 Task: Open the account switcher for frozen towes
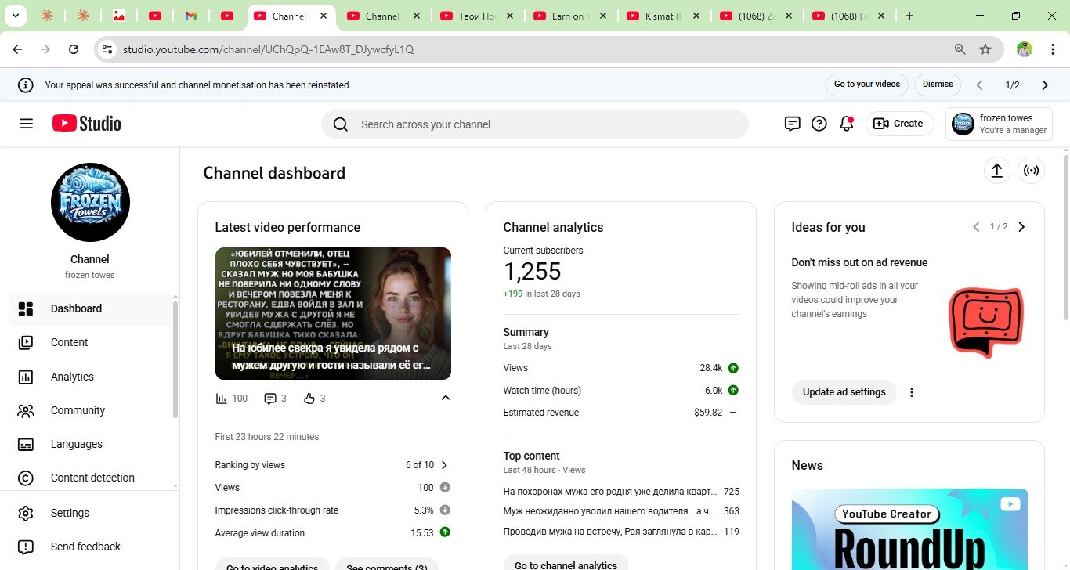(998, 124)
